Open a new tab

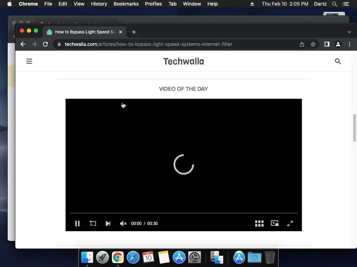coord(134,32)
